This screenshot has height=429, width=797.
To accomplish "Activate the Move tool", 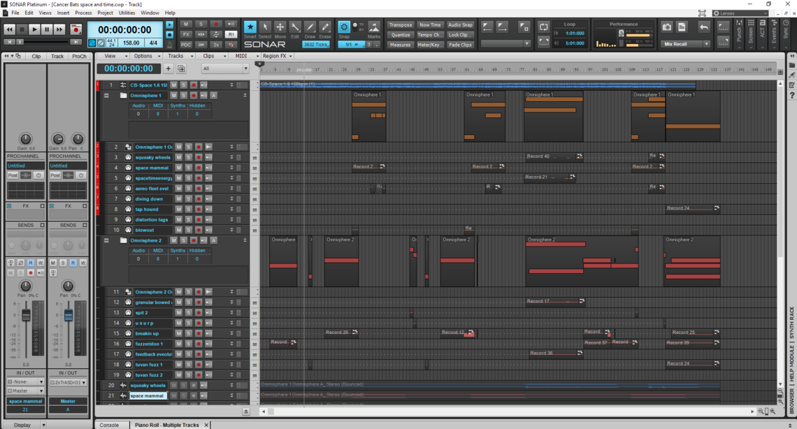I will pyautogui.click(x=280, y=27).
